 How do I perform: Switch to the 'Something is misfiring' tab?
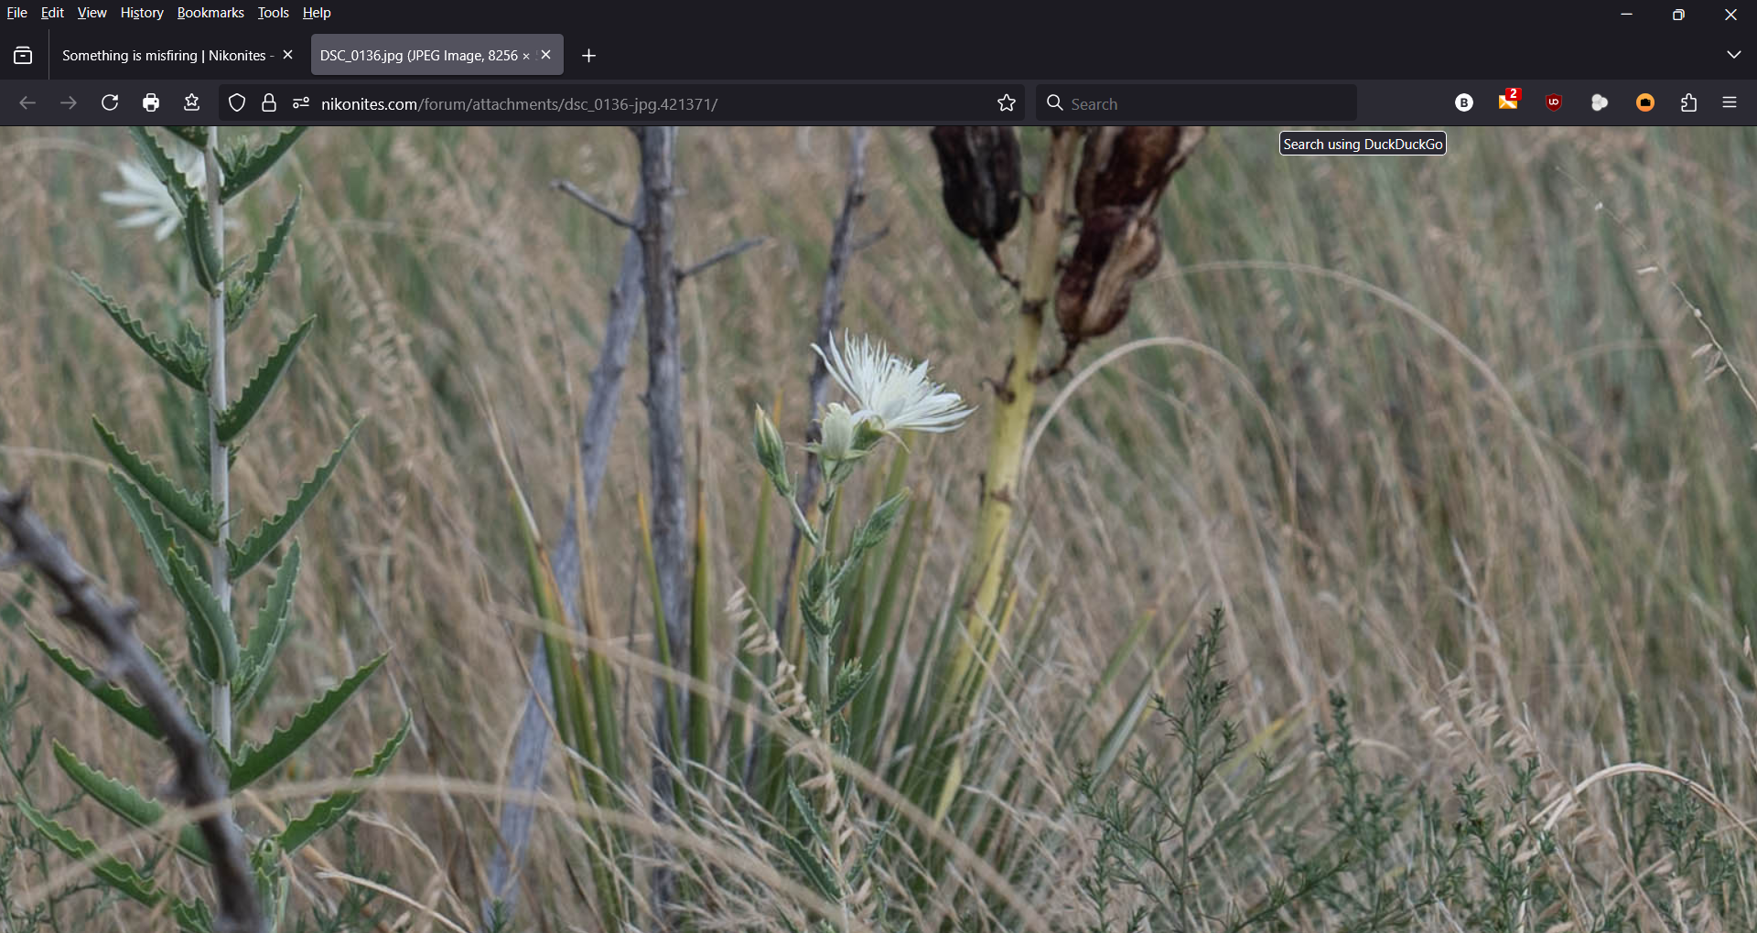click(x=165, y=56)
